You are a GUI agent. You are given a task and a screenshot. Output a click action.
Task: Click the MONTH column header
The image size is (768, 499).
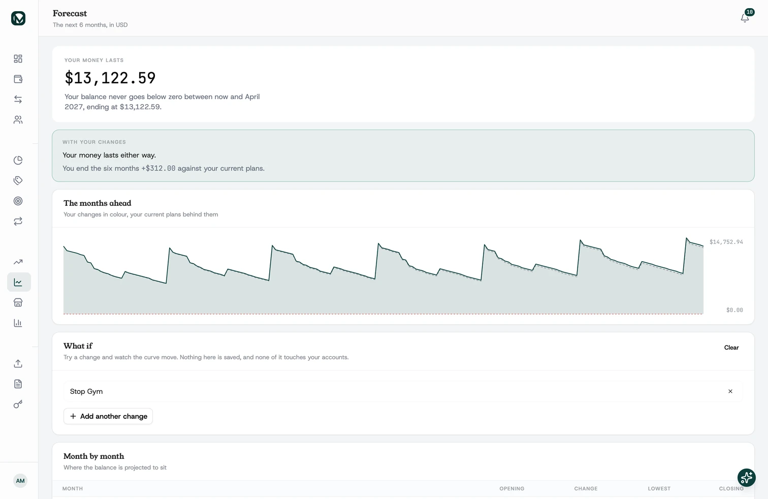click(x=73, y=489)
